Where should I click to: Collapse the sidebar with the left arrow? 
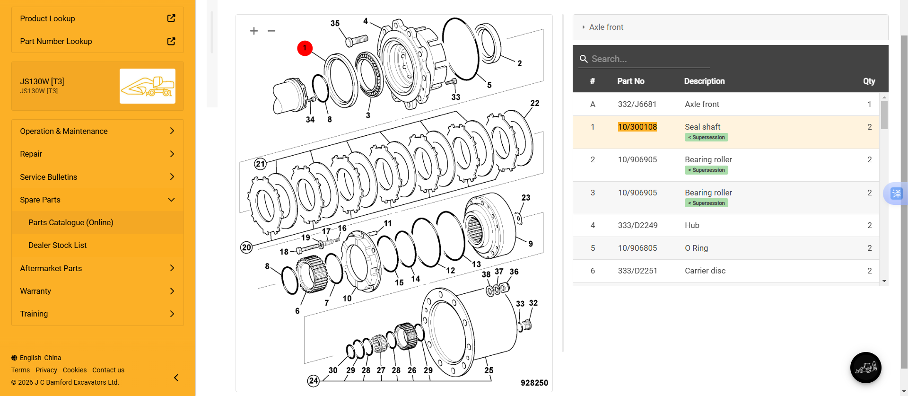pos(176,378)
